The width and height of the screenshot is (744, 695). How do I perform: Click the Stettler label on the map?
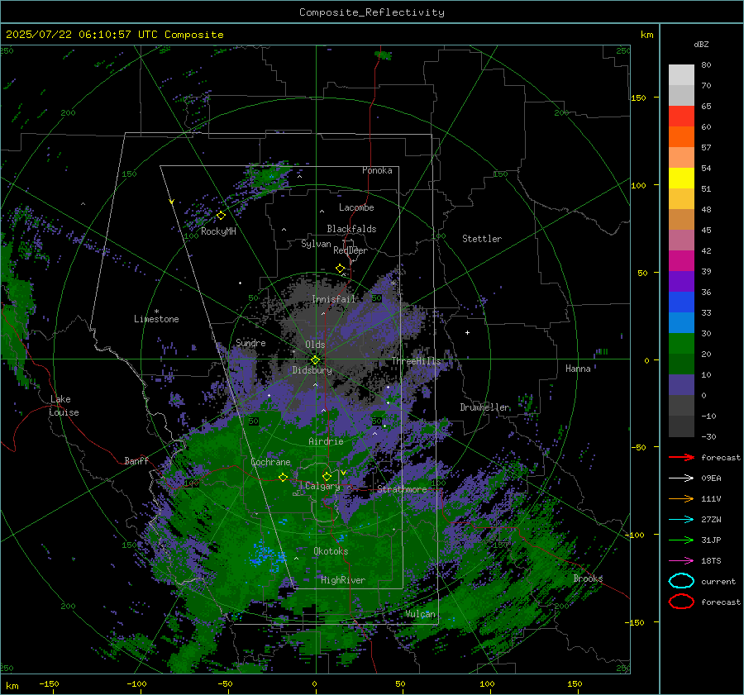(482, 239)
